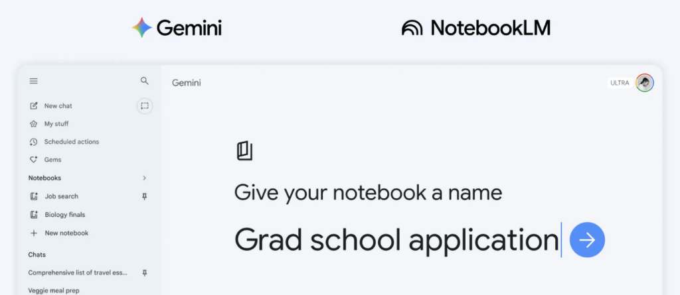Toggle pin on travel essentials chat

coord(145,272)
